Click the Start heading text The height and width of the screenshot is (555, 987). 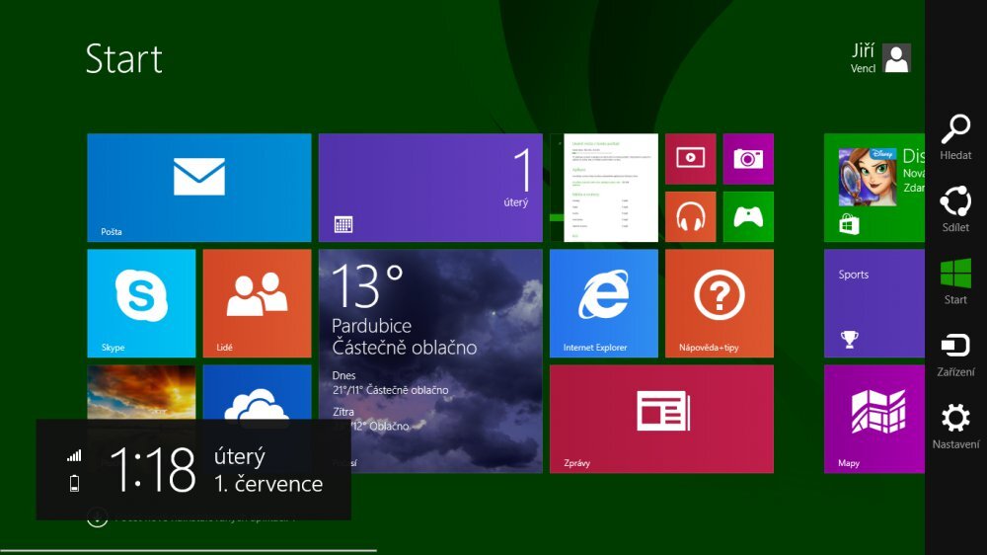[x=124, y=59]
